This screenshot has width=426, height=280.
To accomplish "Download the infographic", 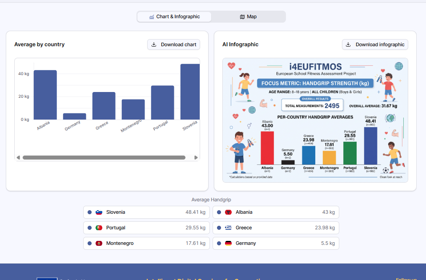I will tap(375, 44).
